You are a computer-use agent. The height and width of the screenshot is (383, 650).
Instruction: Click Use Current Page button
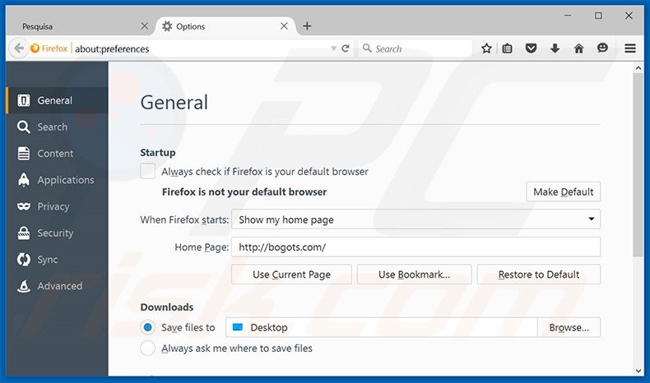point(291,275)
